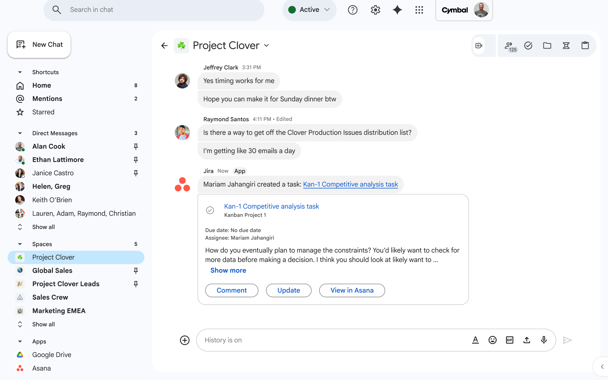The image size is (608, 380).
Task: Collapse the Direct Messages section
Action: click(x=20, y=133)
